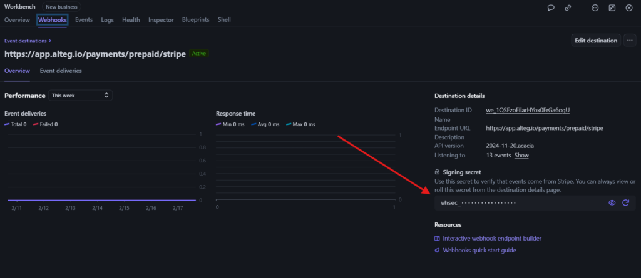641x278 pixels.
Task: Show the 13 listened events
Action: [x=521, y=155]
